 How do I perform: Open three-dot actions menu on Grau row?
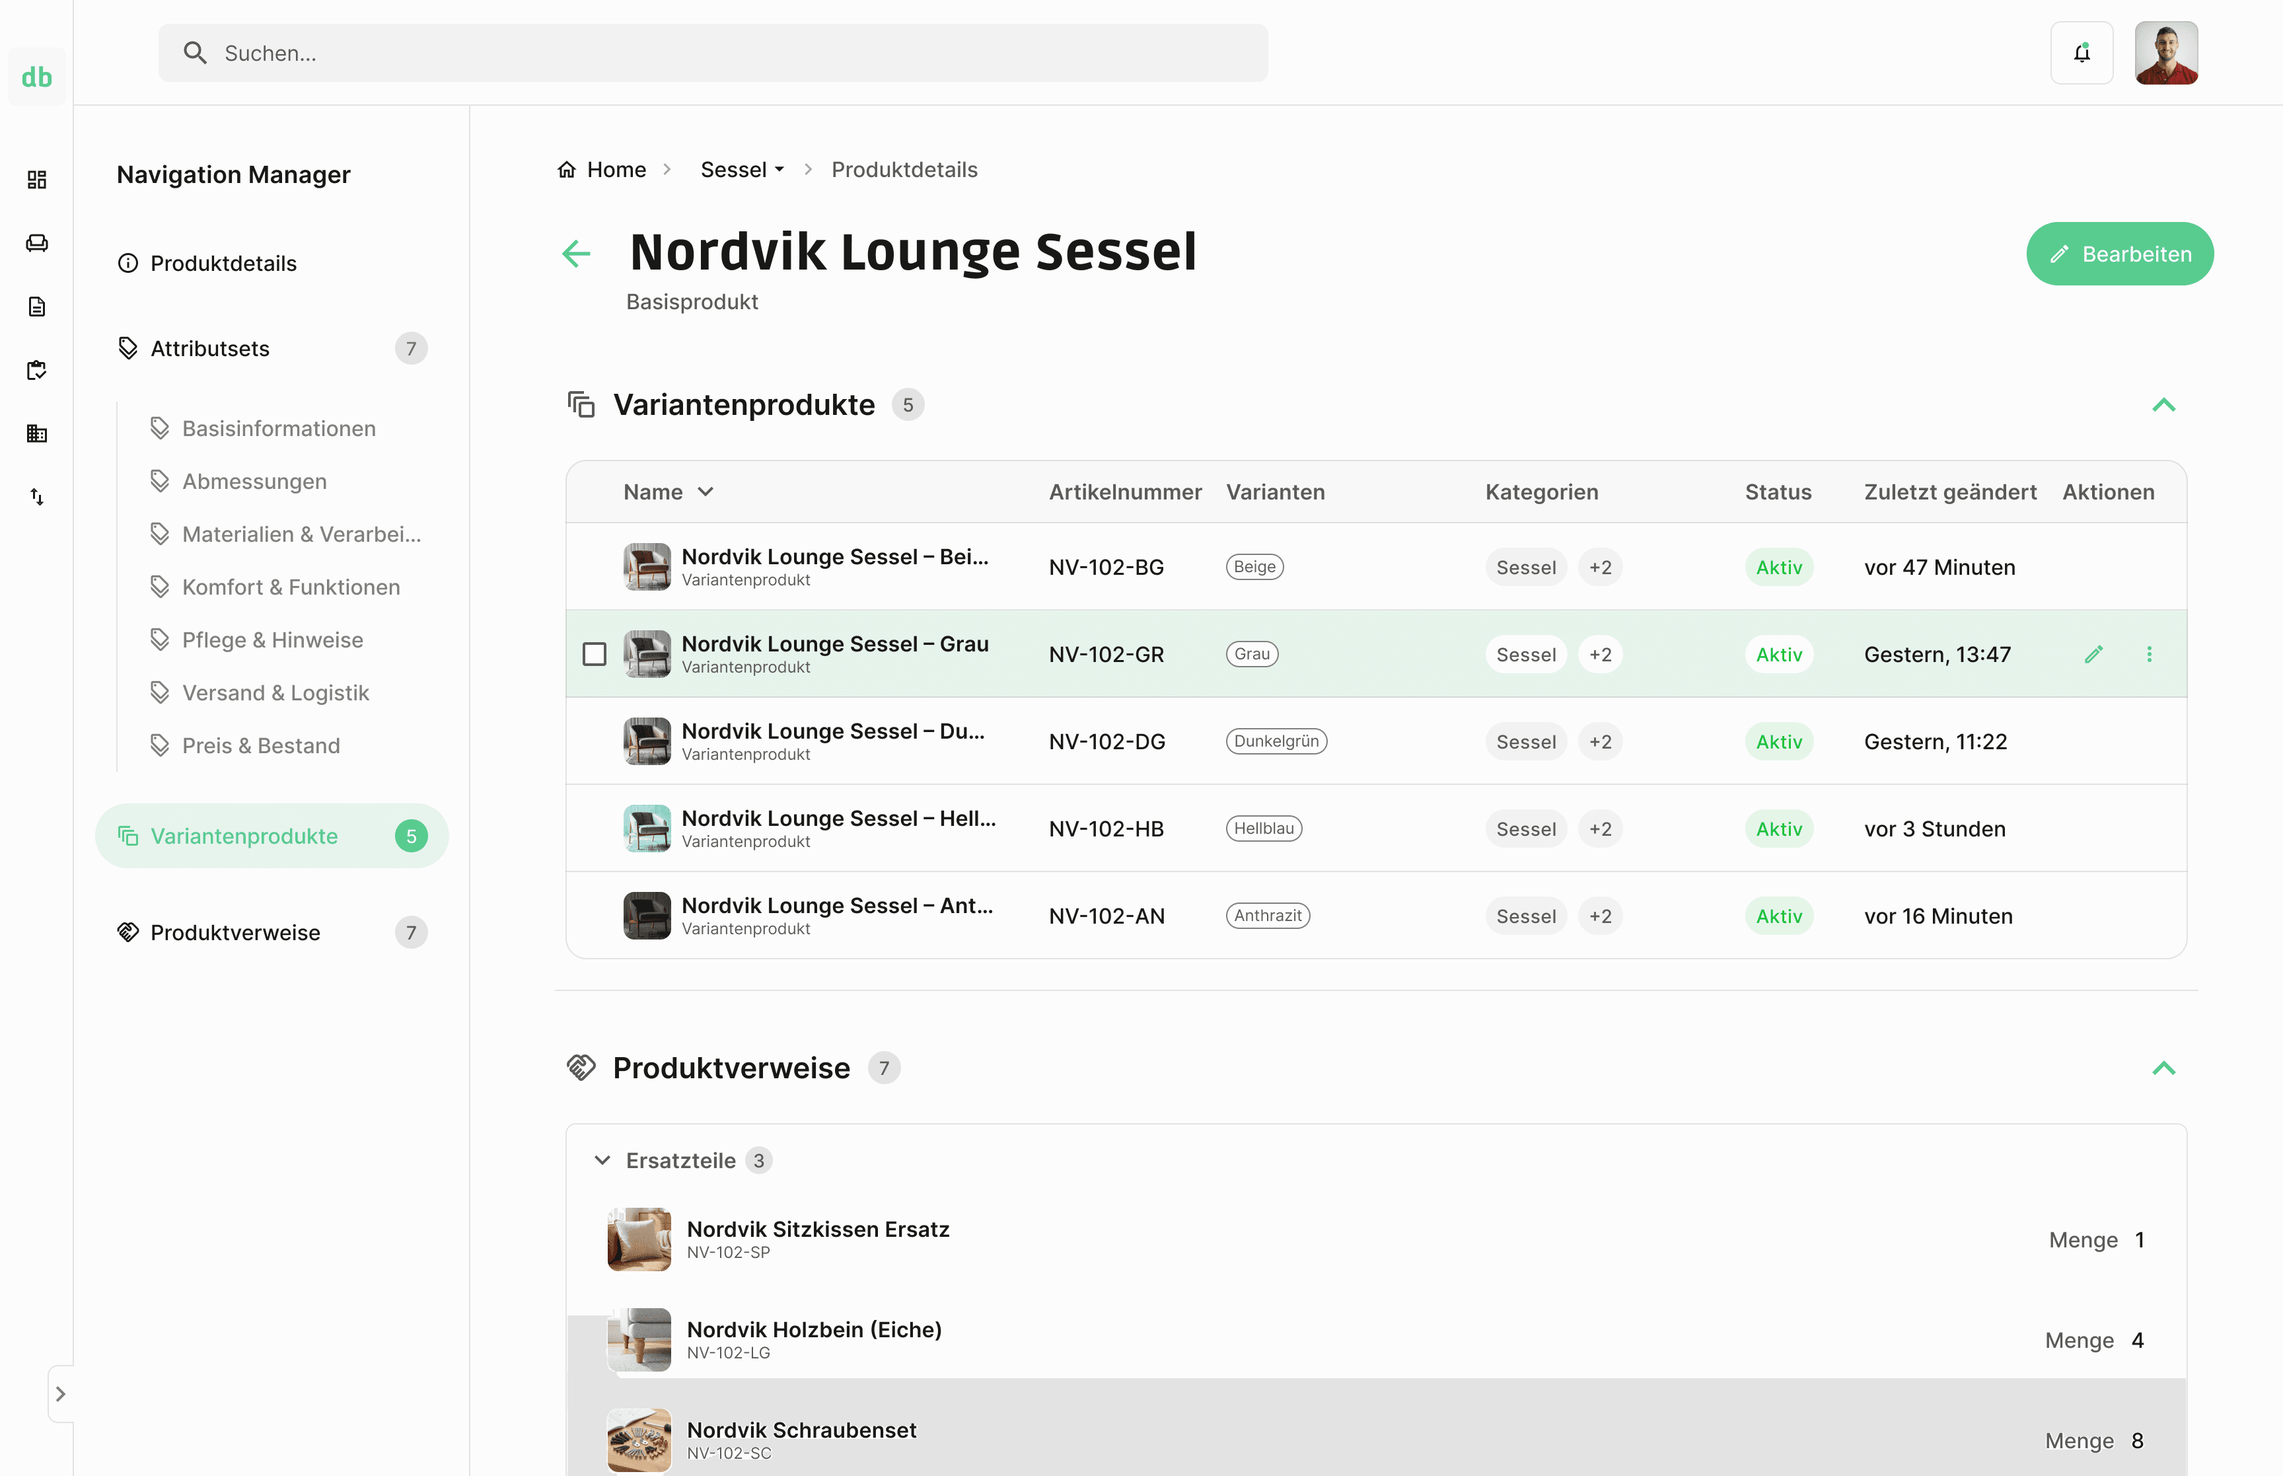(2149, 653)
